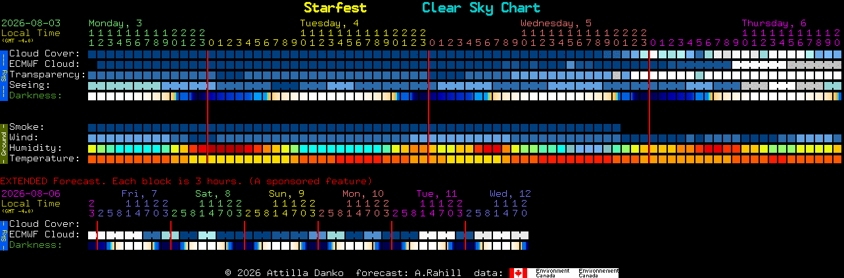Image resolution: width=844 pixels, height=278 pixels.
Task: Select the Cloud Cover row label in the main chart
Action: [45, 54]
